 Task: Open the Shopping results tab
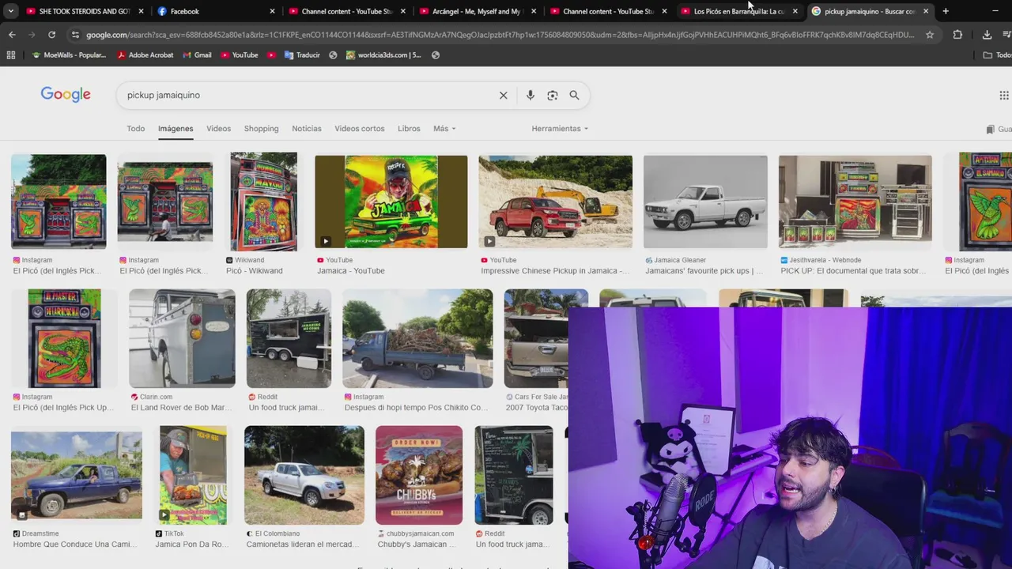tap(262, 129)
